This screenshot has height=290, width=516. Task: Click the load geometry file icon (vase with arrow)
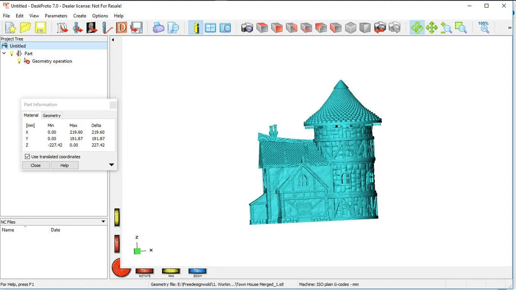pos(77,28)
